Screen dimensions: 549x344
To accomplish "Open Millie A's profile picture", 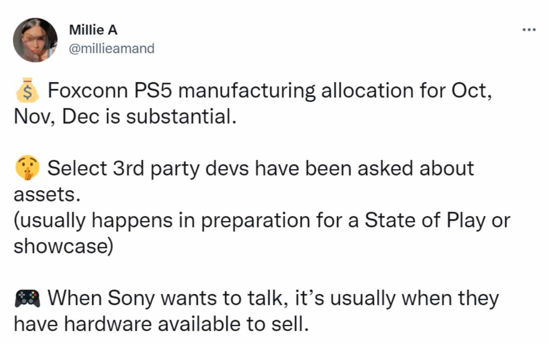I will point(35,40).
